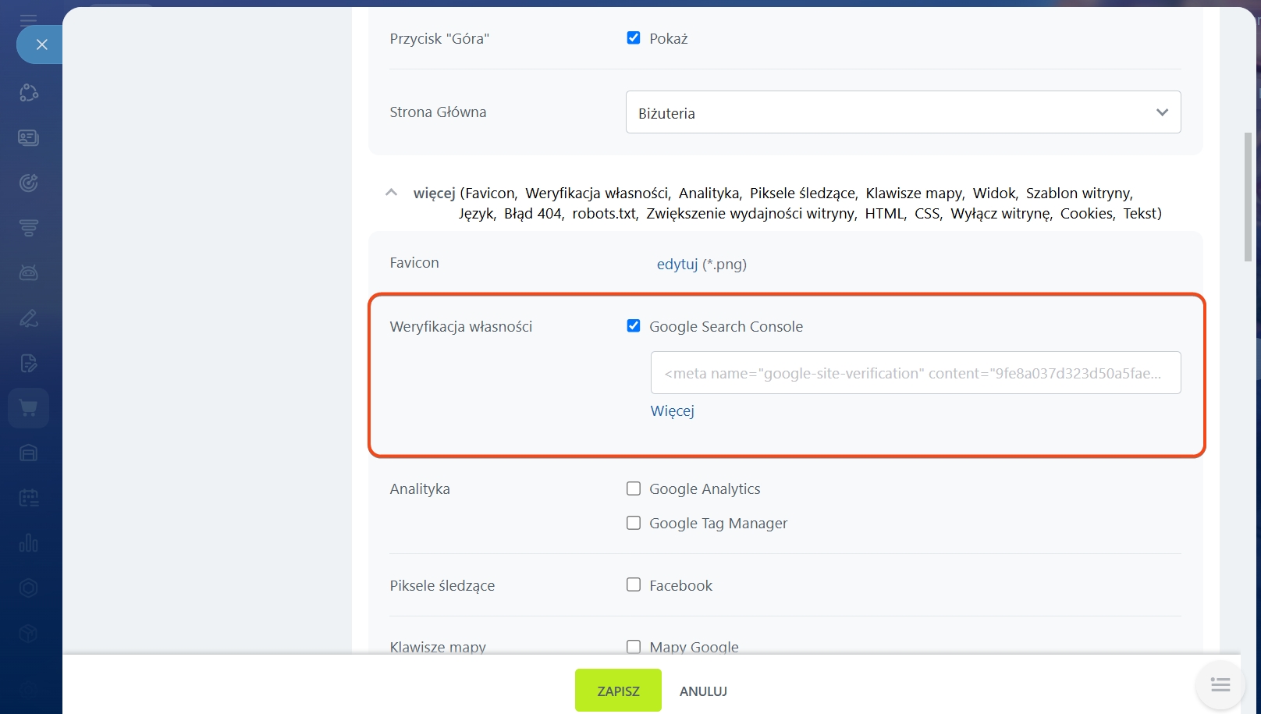
Task: Open the robot icon in sidebar
Action: [x=29, y=273]
